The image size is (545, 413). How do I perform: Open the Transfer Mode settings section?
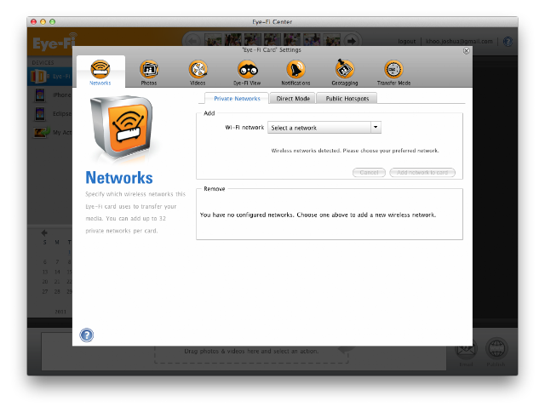point(393,72)
